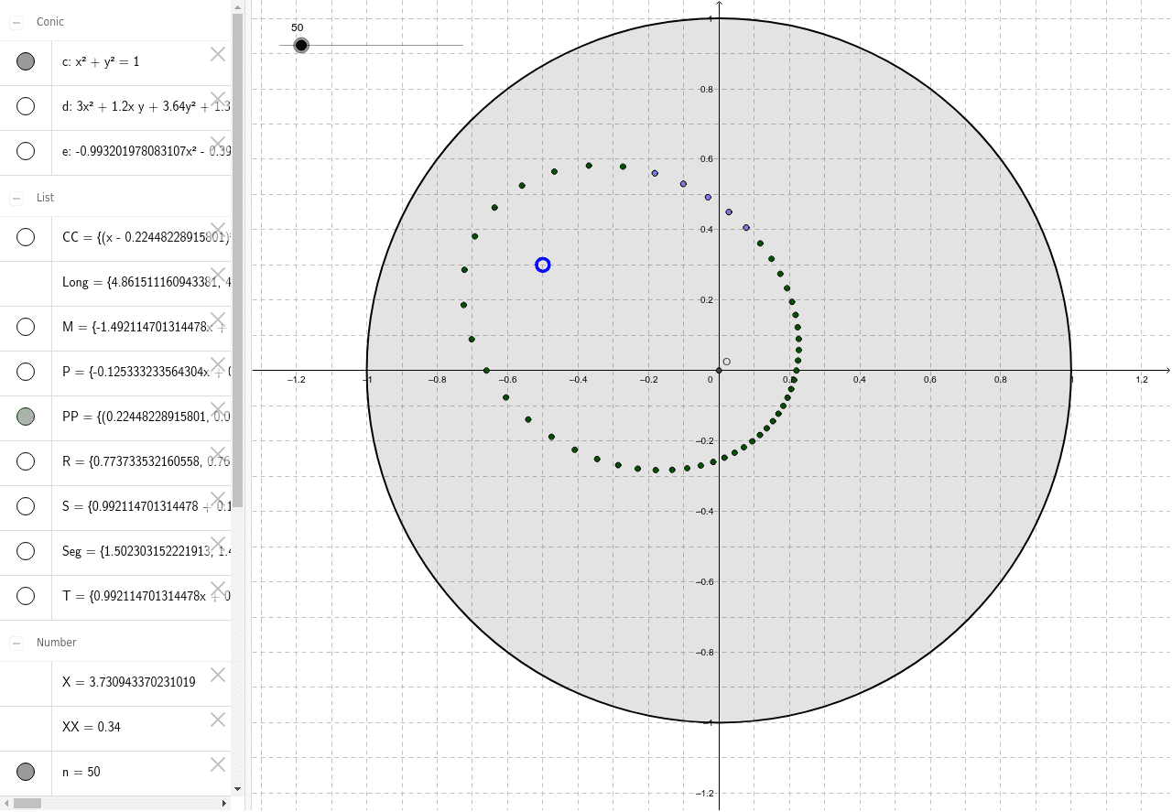Click the algebra panel vertical scrollbar thumb
Screen dimensions: 1172x812
[x=238, y=259]
